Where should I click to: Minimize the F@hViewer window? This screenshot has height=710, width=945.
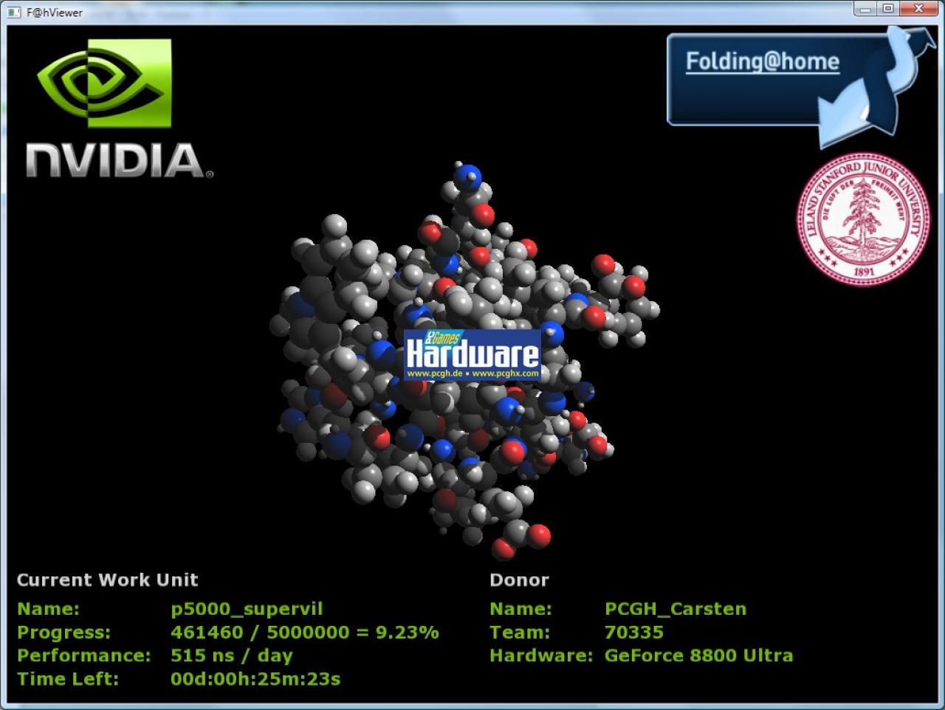pos(865,9)
